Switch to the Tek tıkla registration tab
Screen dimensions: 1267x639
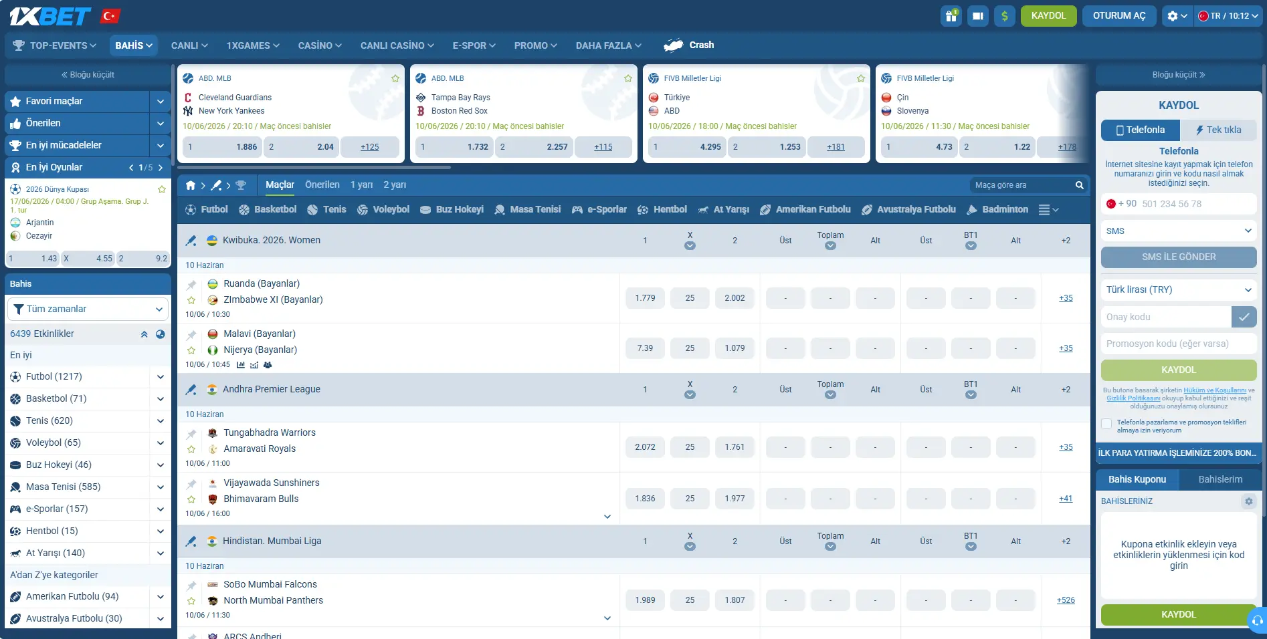[x=1218, y=130]
